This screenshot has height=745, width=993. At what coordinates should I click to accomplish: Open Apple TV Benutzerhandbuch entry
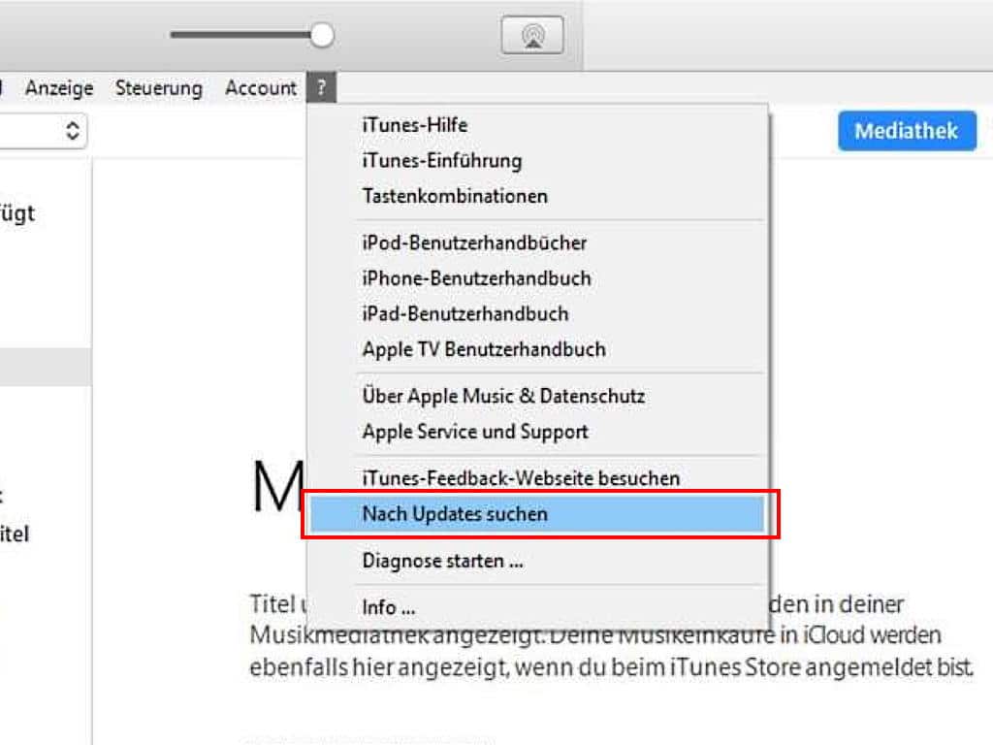tap(537, 349)
